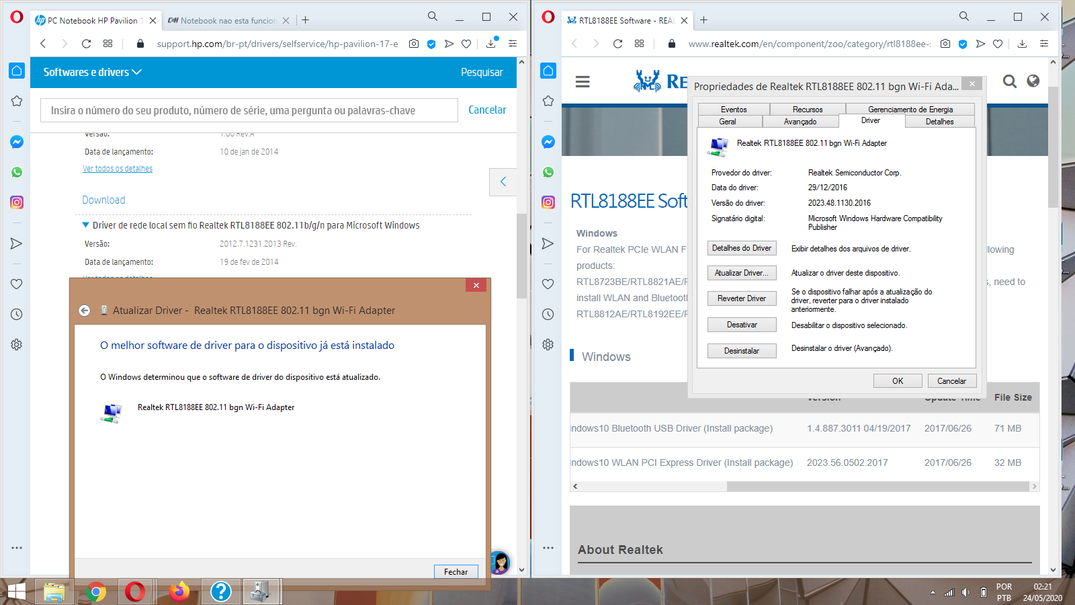Show hidden system tray icons
The image size is (1075, 605).
pyautogui.click(x=933, y=592)
